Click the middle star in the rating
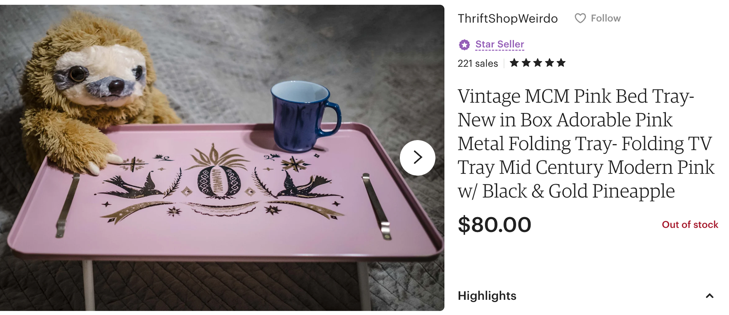 click(x=538, y=63)
